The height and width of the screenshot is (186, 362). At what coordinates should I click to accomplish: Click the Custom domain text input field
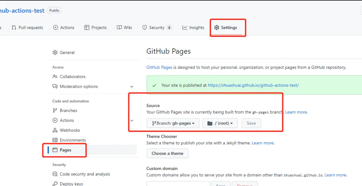178,184
